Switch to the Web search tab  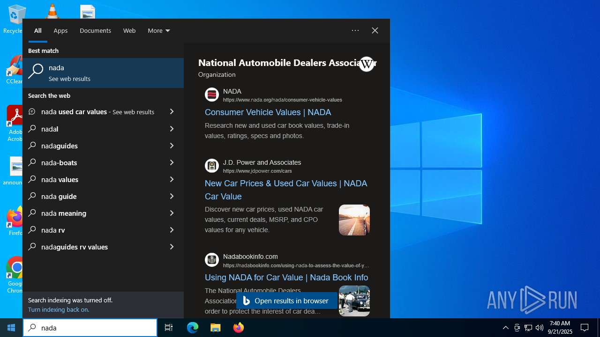(x=129, y=30)
